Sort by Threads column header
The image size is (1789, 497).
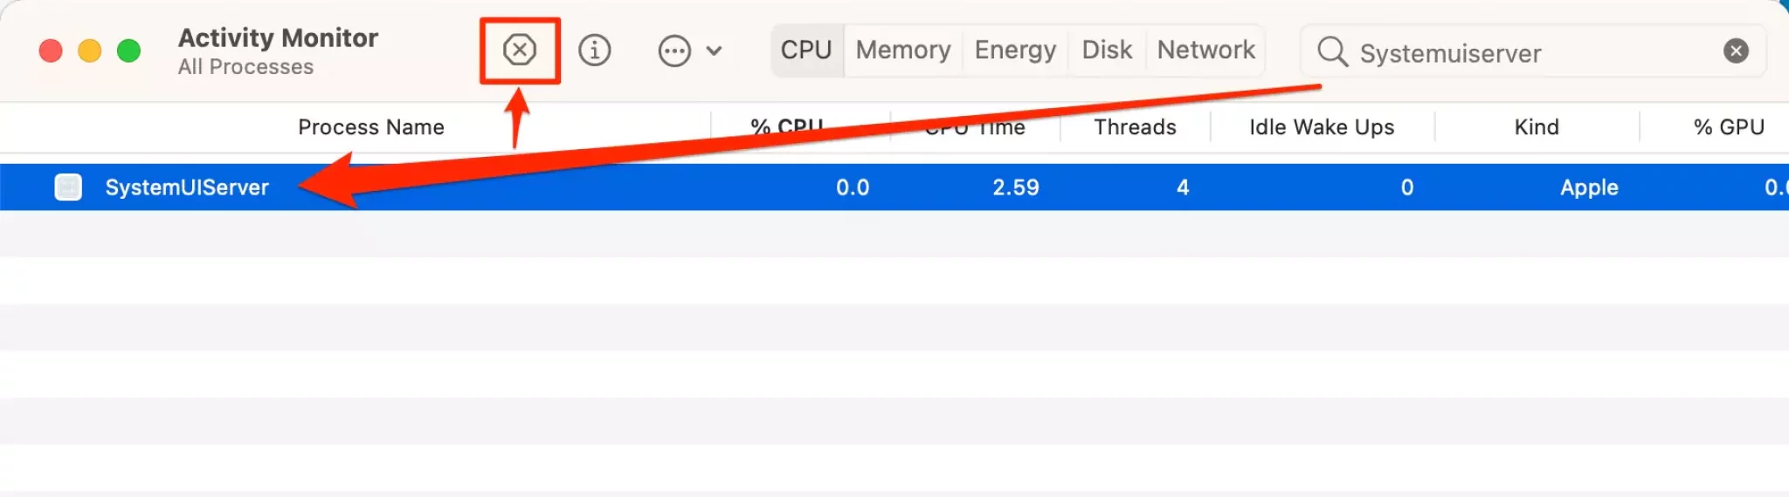[1135, 127]
